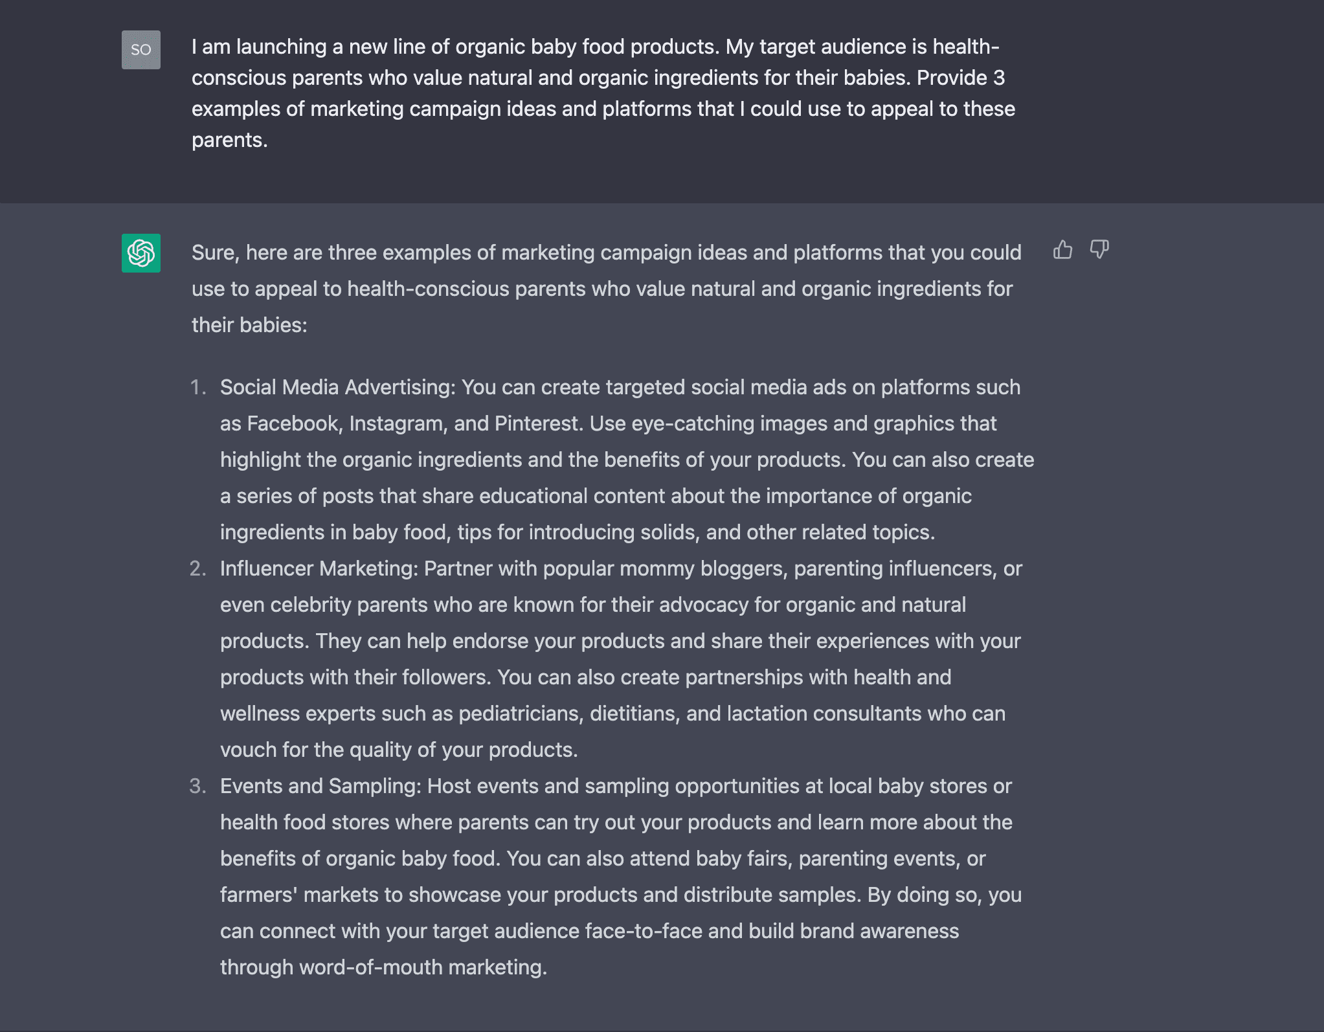Click the "Influencer Marketing" item title

pos(319,568)
